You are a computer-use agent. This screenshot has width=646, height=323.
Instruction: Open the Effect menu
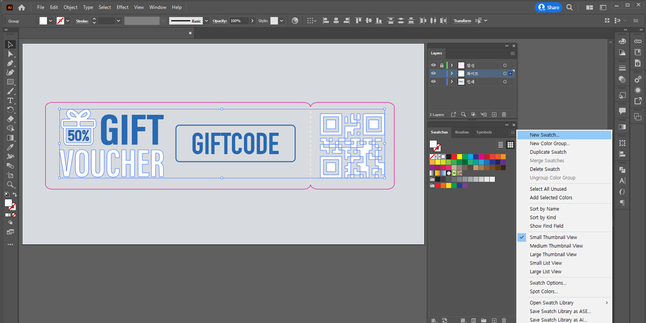pyautogui.click(x=123, y=8)
